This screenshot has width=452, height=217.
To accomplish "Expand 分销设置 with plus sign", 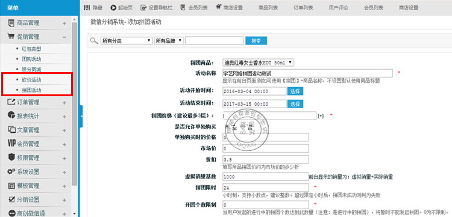I will click(64, 200).
